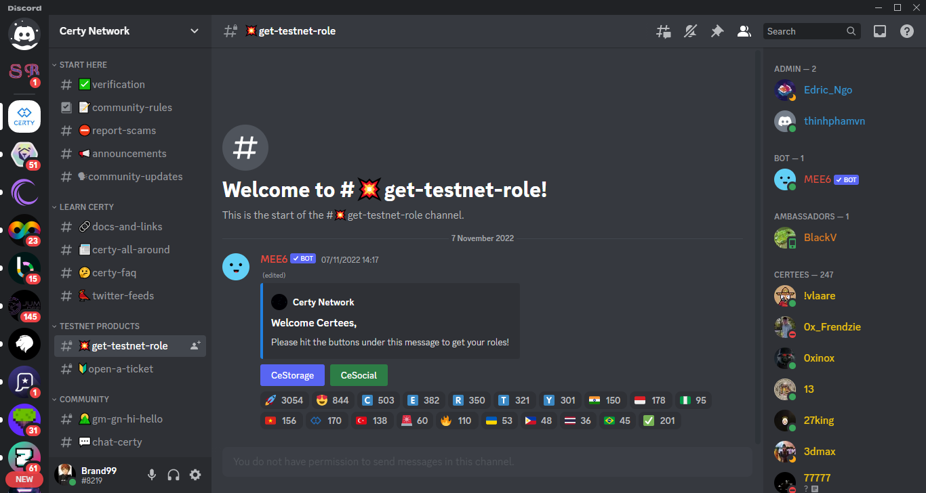The height and width of the screenshot is (493, 926).
Task: Click the Search input field
Action: (x=805, y=31)
